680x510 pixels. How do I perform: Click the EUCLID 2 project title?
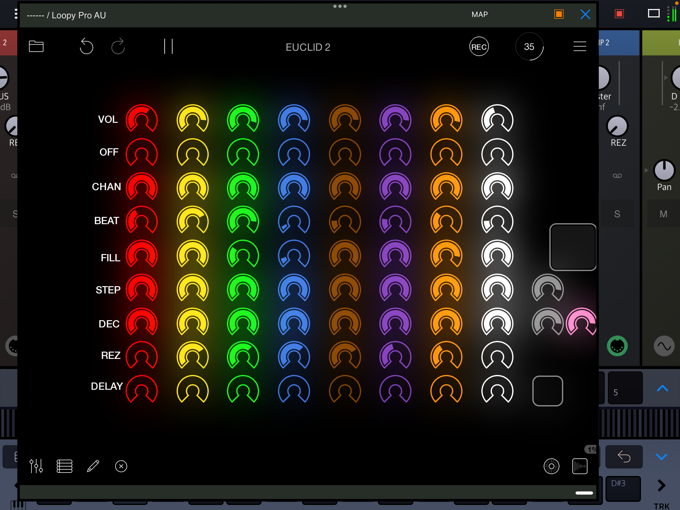(308, 47)
